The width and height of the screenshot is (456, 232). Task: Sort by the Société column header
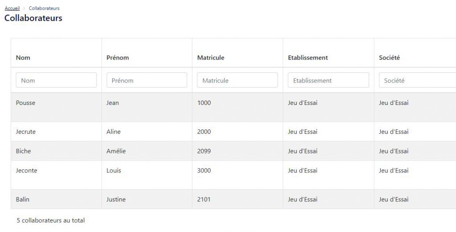(x=389, y=57)
